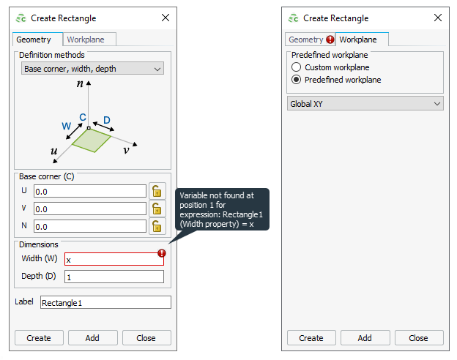Select the Predefined workplane radio option

(297, 80)
